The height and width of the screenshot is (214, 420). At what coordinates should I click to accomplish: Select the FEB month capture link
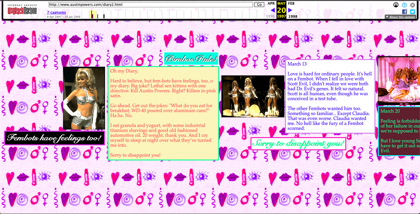click(291, 3)
